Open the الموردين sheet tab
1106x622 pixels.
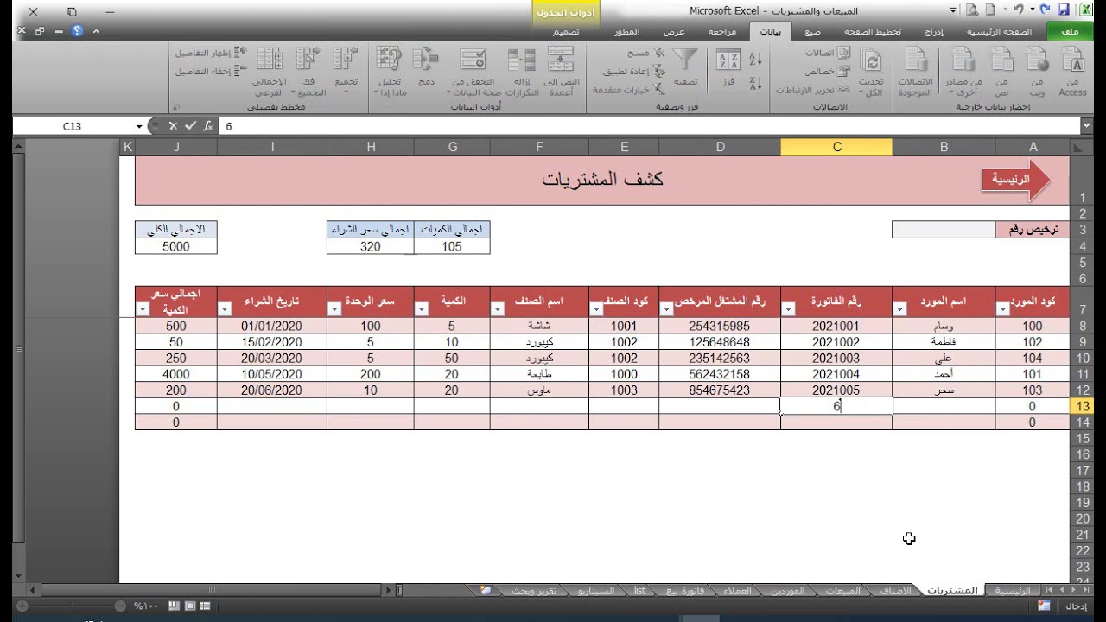pyautogui.click(x=787, y=591)
